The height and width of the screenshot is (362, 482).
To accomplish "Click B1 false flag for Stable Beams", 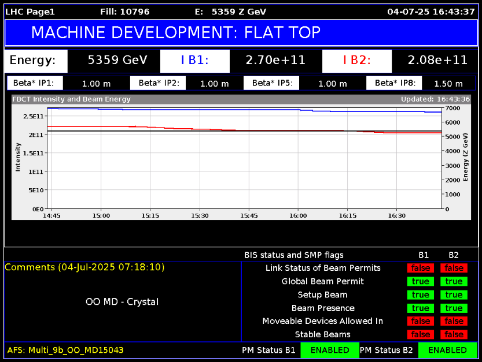I will point(421,334).
